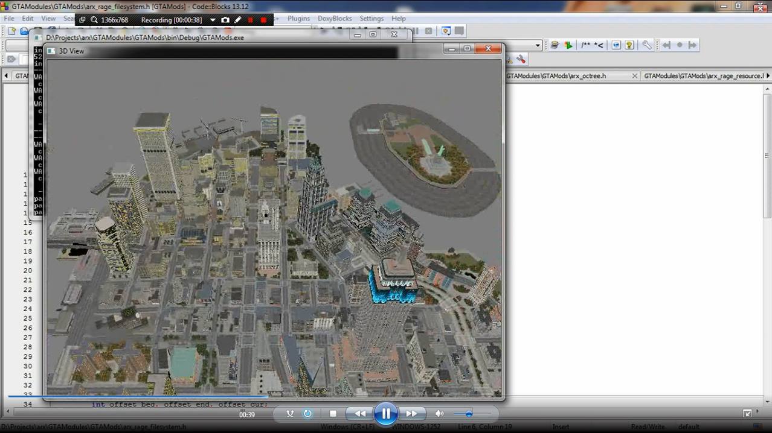Open the recording options dropdown arrow

(213, 20)
